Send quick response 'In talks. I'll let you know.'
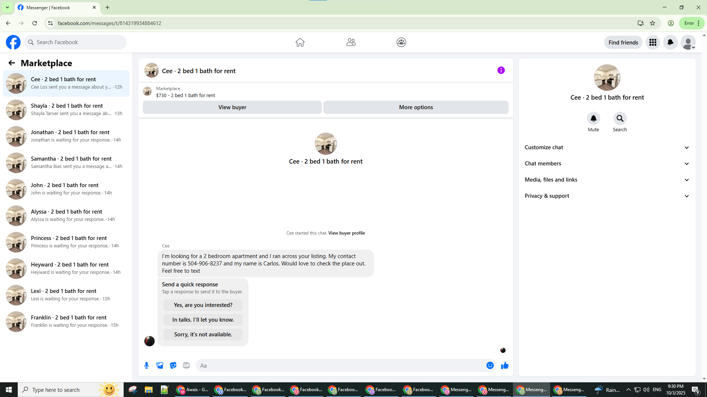The width and height of the screenshot is (707, 397). pyautogui.click(x=203, y=320)
